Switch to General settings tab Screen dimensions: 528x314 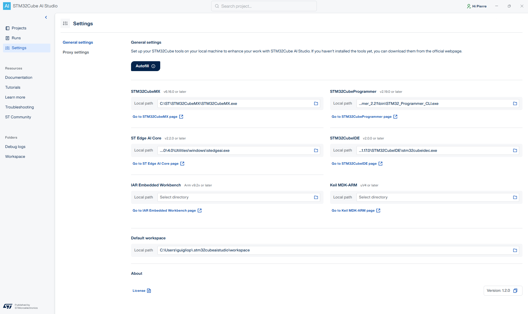coord(78,42)
